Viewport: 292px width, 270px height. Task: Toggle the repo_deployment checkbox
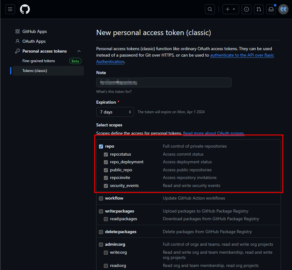pos(106,162)
